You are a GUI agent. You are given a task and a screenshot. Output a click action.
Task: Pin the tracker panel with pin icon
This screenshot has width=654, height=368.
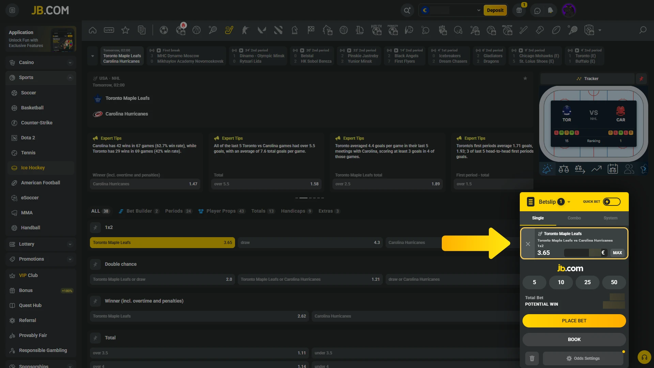click(641, 79)
